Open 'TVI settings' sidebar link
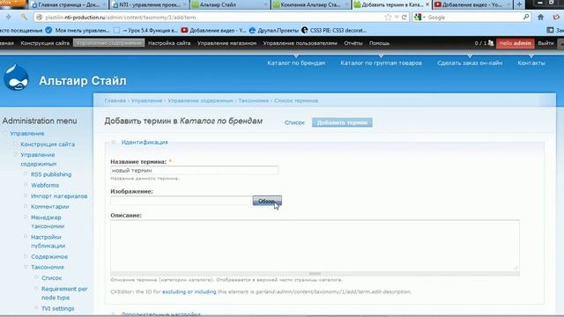 coord(57,308)
